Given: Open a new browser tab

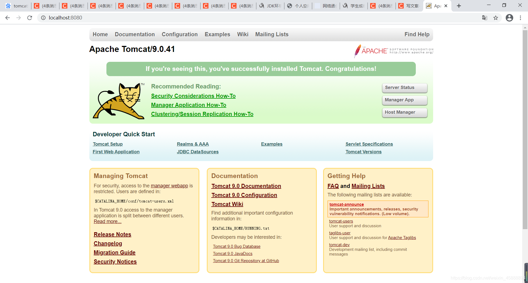Looking at the screenshot, I should [459, 6].
